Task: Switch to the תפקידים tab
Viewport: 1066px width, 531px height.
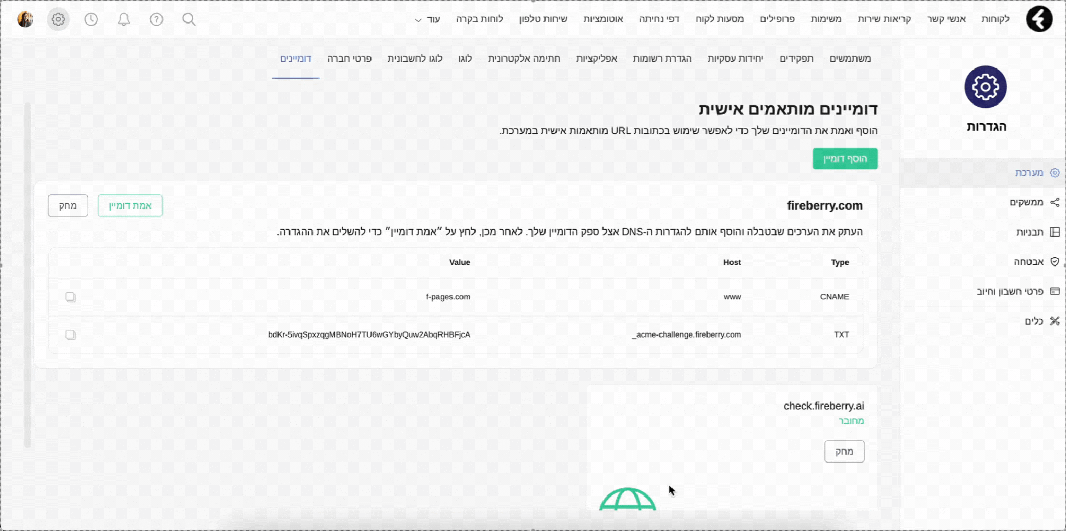Action: pos(796,59)
